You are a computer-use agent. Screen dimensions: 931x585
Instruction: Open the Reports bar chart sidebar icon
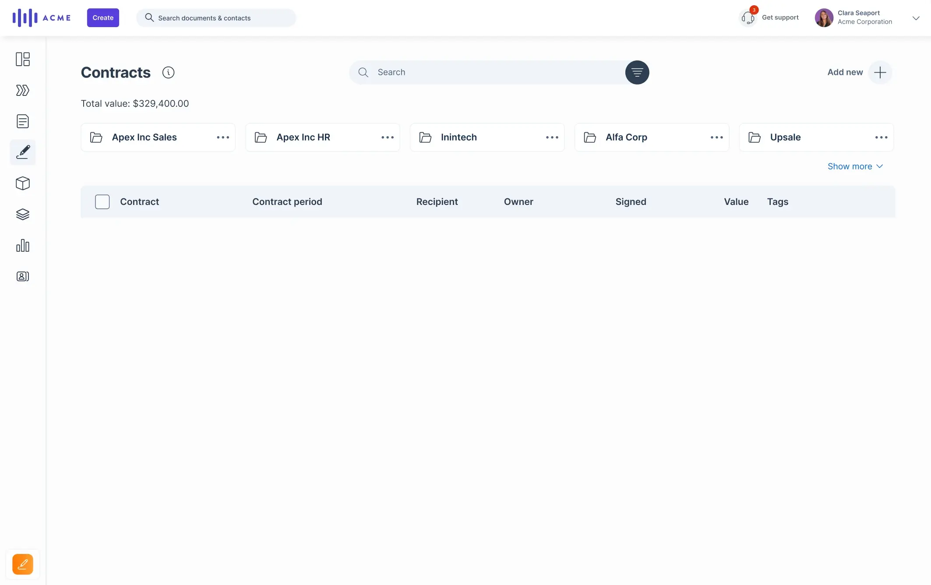coord(23,245)
